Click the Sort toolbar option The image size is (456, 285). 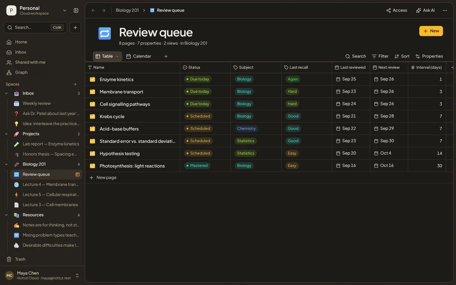[402, 56]
